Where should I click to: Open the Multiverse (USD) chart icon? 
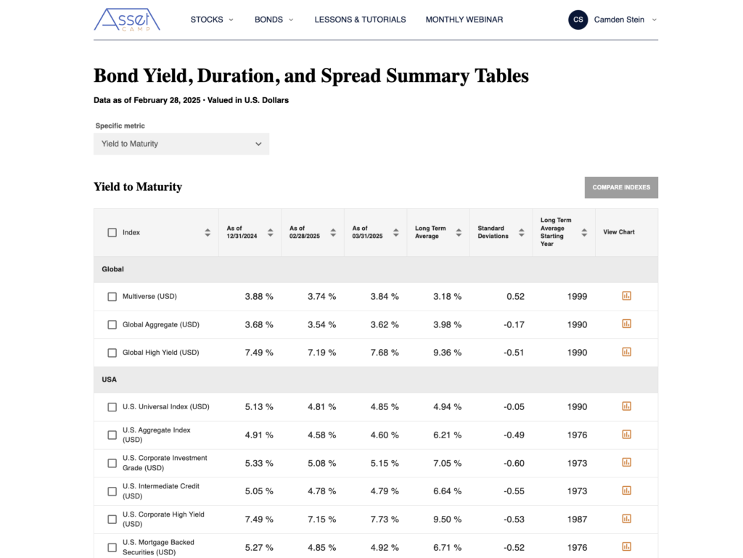pyautogui.click(x=626, y=296)
